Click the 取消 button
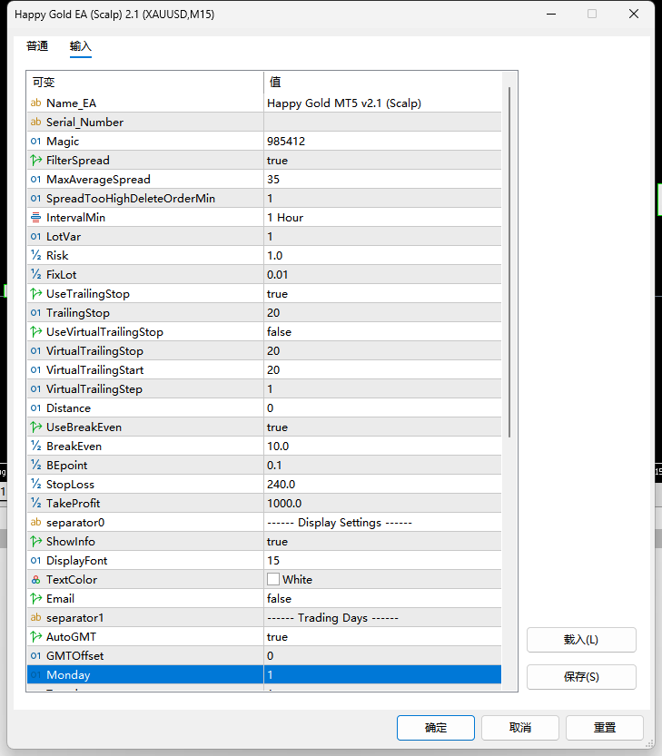662x756 pixels. coord(520,728)
